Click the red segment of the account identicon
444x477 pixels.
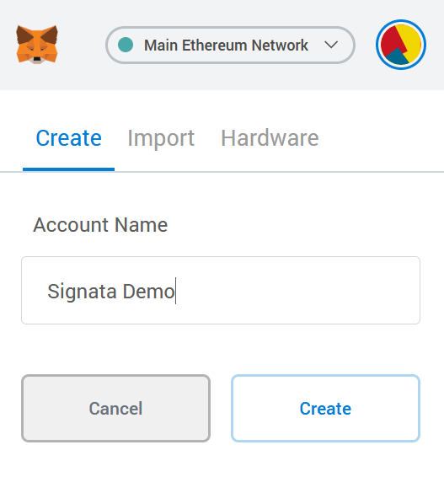click(391, 41)
